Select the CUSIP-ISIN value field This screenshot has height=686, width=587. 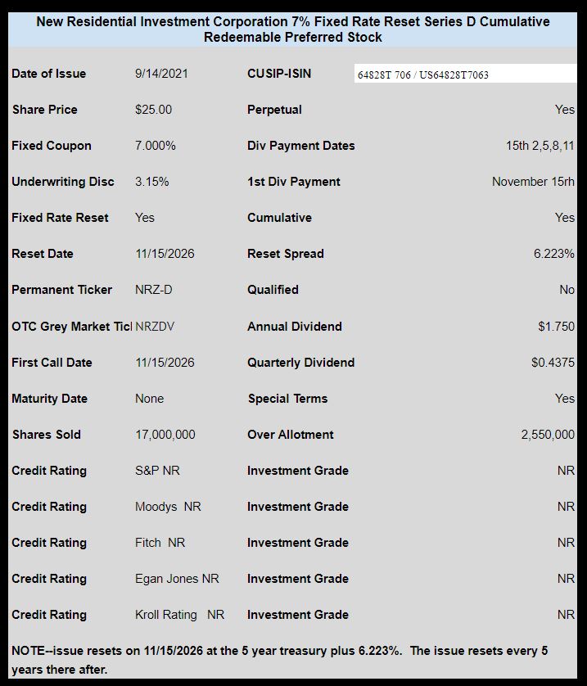[465, 74]
